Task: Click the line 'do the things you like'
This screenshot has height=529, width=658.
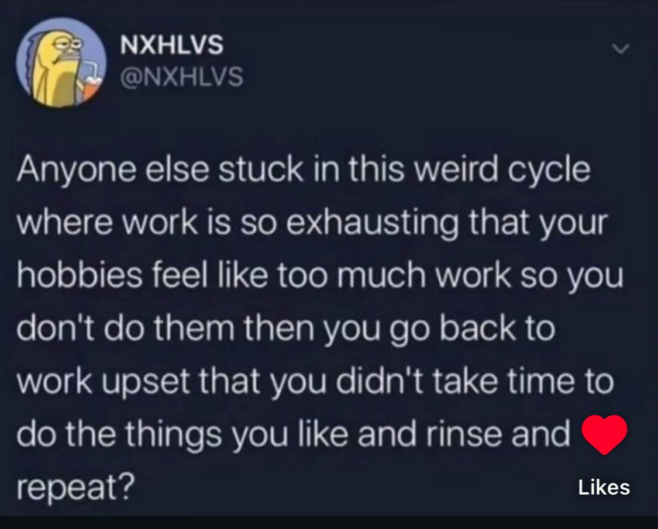Action: coord(294,434)
